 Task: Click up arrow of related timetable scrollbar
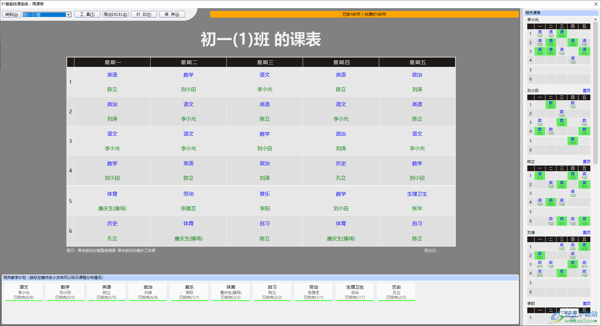click(x=595, y=20)
